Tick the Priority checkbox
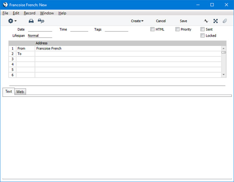The height and width of the screenshot is (182, 234). point(177,29)
